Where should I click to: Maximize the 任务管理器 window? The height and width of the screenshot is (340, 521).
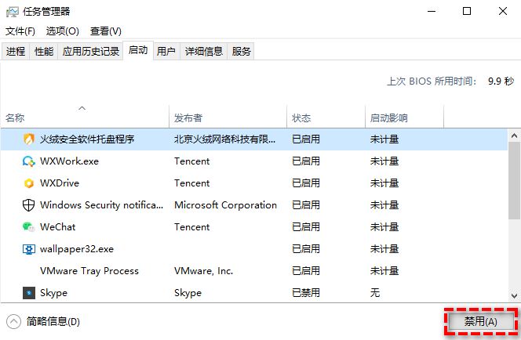467,11
